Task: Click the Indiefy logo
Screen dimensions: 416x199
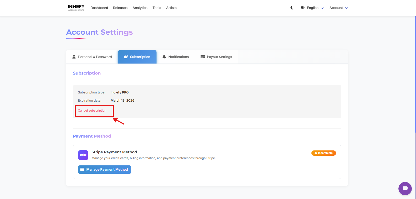Action: [x=76, y=8]
